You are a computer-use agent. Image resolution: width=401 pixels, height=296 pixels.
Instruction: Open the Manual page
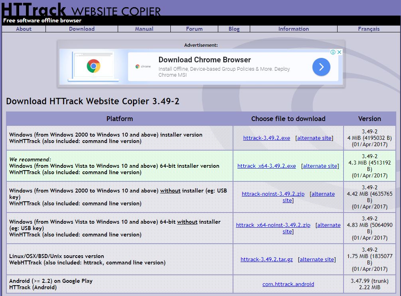(x=144, y=29)
